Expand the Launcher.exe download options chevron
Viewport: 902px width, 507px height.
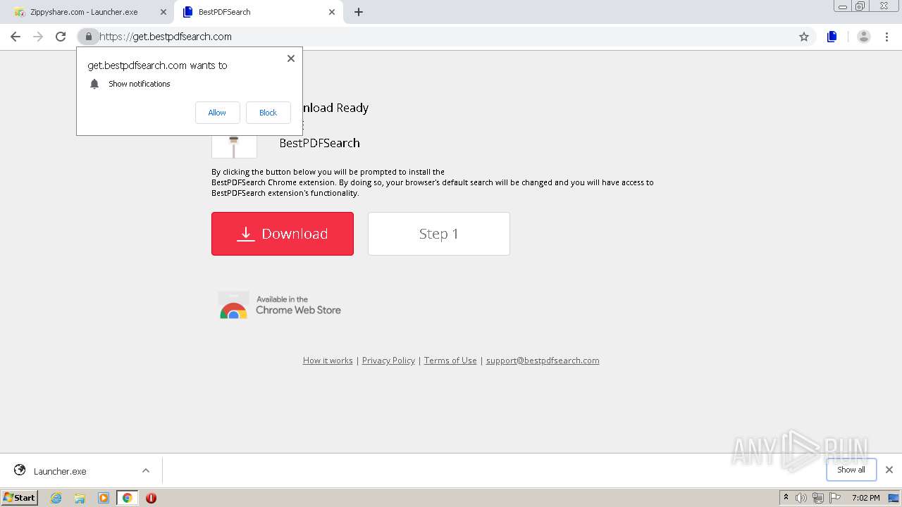pos(146,470)
